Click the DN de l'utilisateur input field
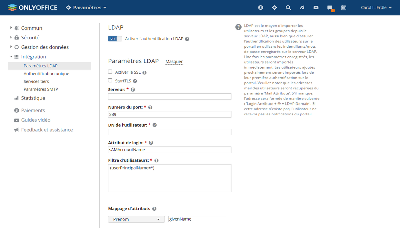This screenshot has width=400, height=228. coord(170,132)
